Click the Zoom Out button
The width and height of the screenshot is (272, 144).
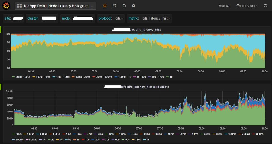[x=224, y=6]
